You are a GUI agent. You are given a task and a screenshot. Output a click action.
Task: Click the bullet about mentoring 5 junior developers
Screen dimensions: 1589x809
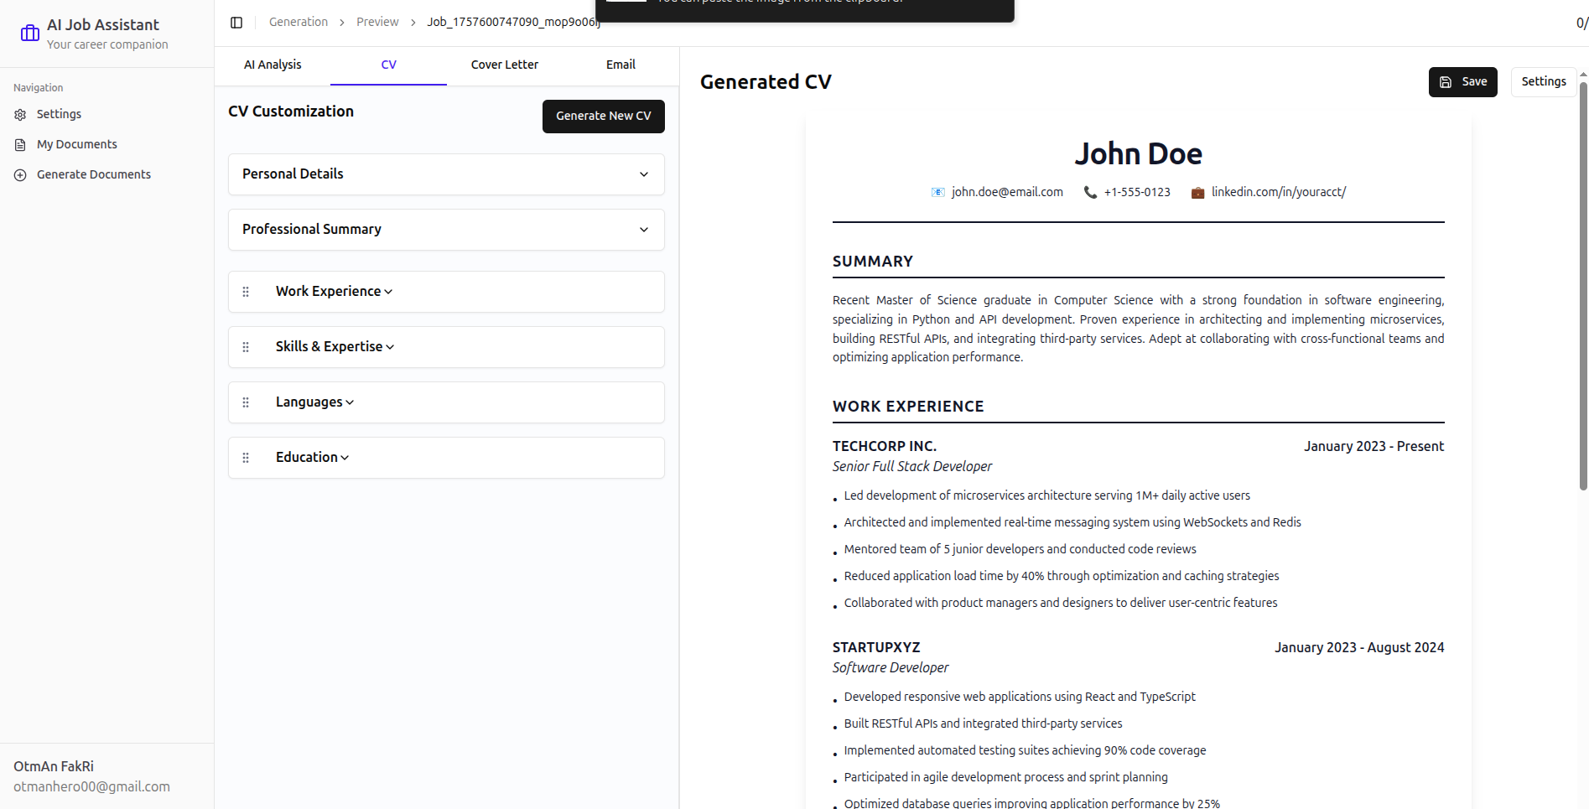click(1020, 550)
